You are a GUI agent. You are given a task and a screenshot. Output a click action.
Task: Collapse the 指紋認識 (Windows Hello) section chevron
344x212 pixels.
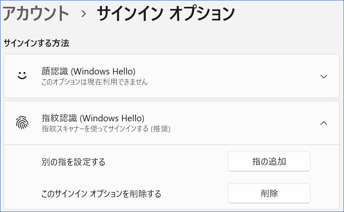324,123
